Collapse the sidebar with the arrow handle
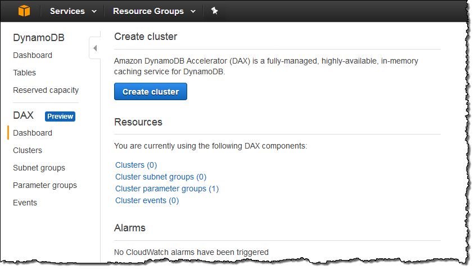The image size is (475, 269). [x=94, y=48]
